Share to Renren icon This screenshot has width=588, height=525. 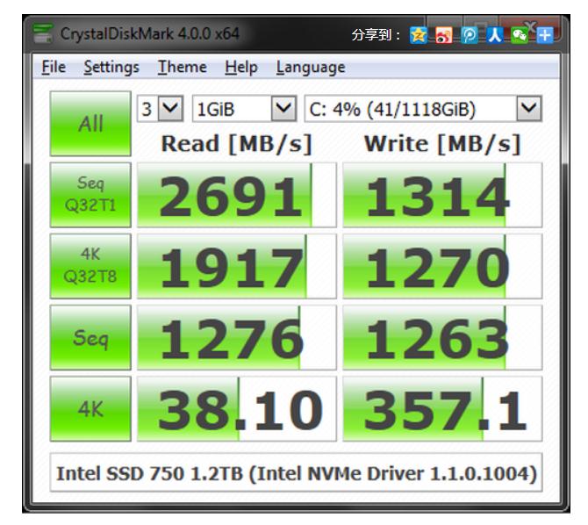pyautogui.click(x=494, y=36)
